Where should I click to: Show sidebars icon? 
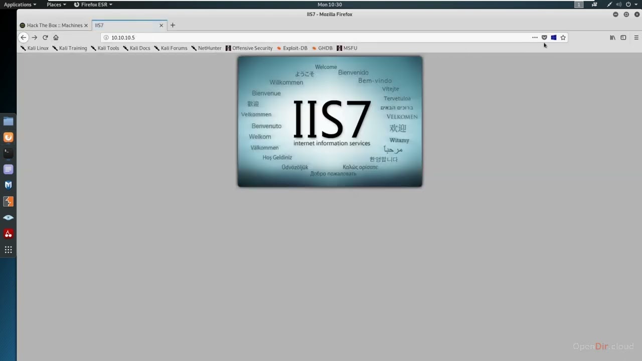coord(623,38)
